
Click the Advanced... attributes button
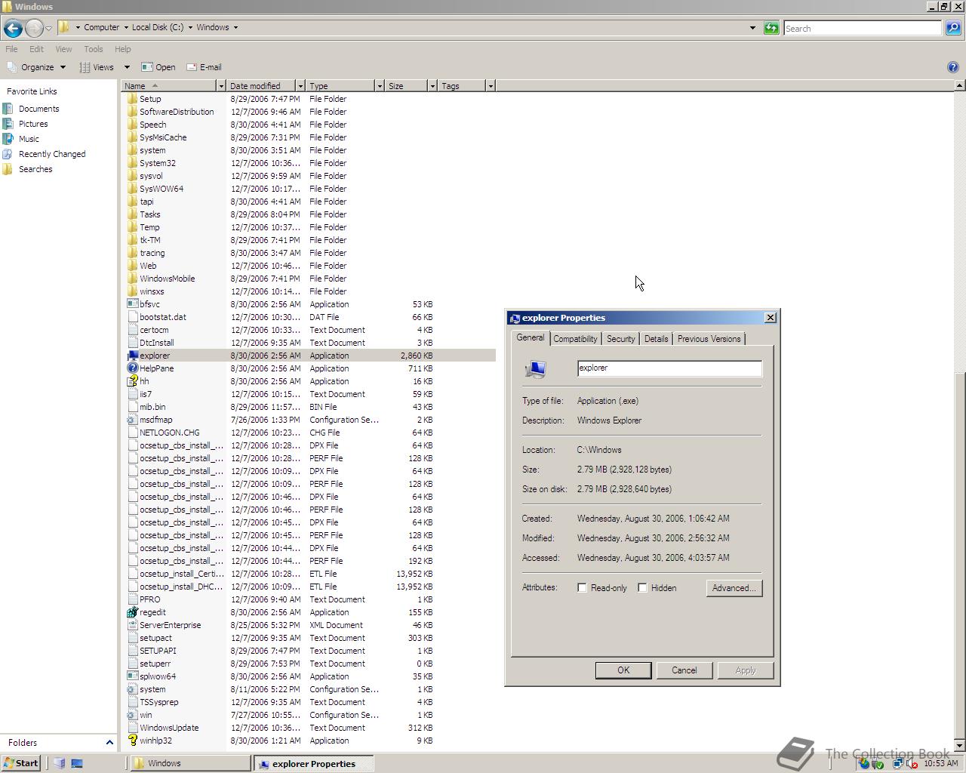click(734, 588)
